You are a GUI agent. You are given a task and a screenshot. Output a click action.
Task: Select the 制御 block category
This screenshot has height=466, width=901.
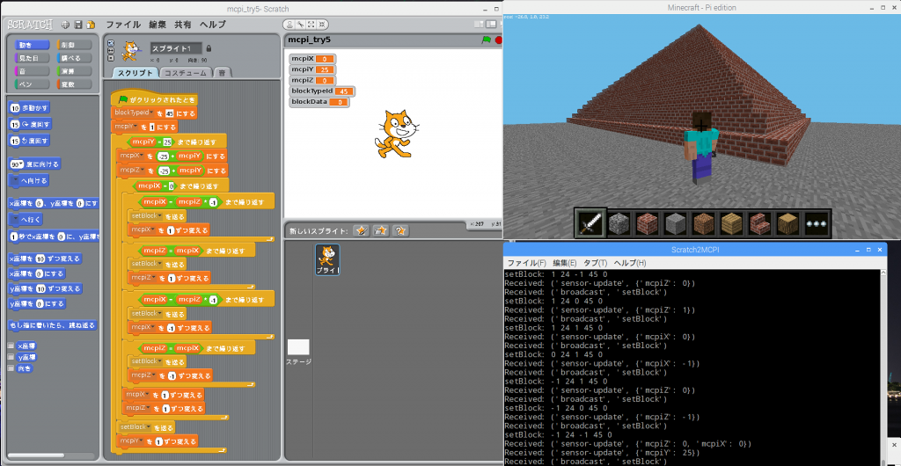pyautogui.click(x=74, y=45)
